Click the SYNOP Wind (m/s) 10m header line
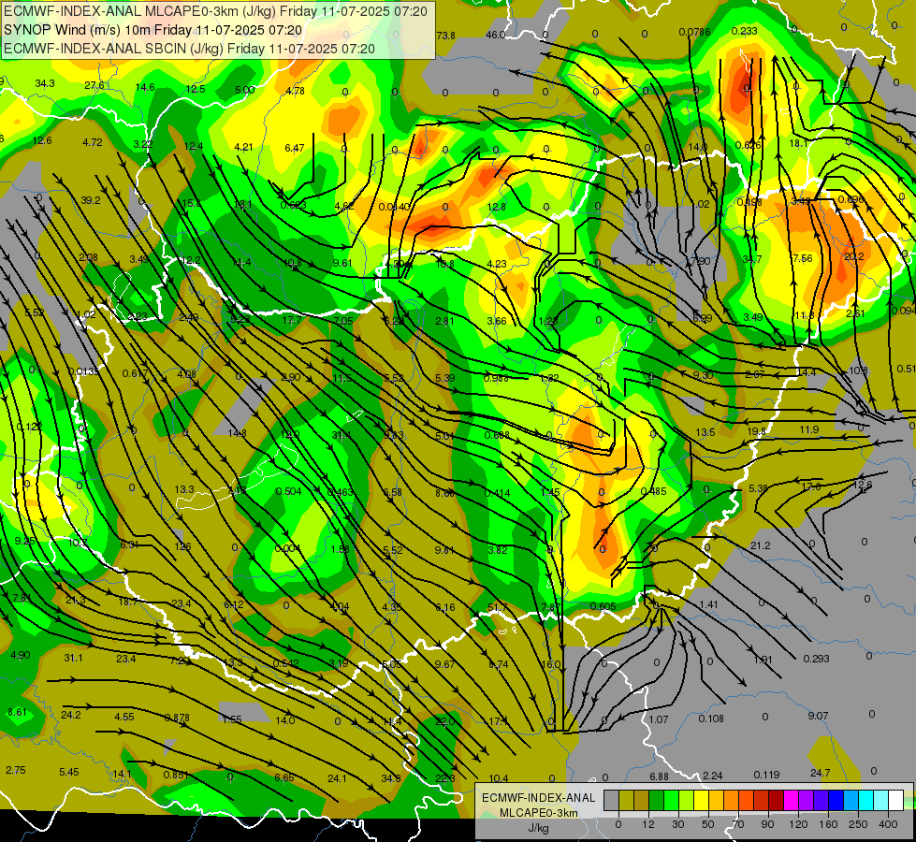Viewport: 916px width, 842px height. [x=153, y=30]
